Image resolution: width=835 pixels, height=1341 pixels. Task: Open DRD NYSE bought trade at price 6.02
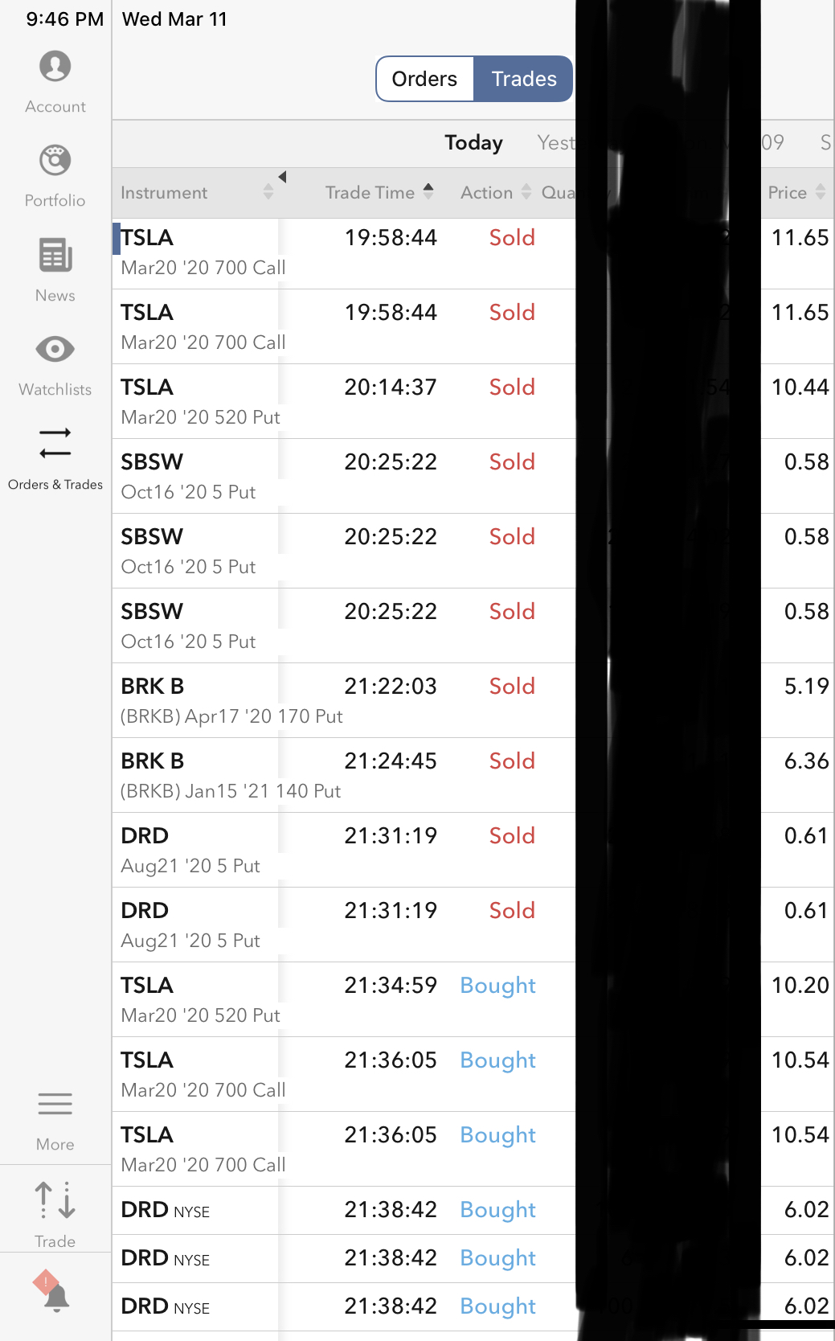[x=346, y=1210]
